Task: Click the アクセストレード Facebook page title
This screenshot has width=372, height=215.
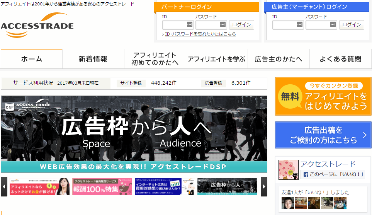Action: click(x=328, y=164)
